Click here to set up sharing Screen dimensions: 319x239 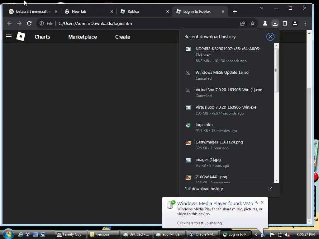coord(201,223)
